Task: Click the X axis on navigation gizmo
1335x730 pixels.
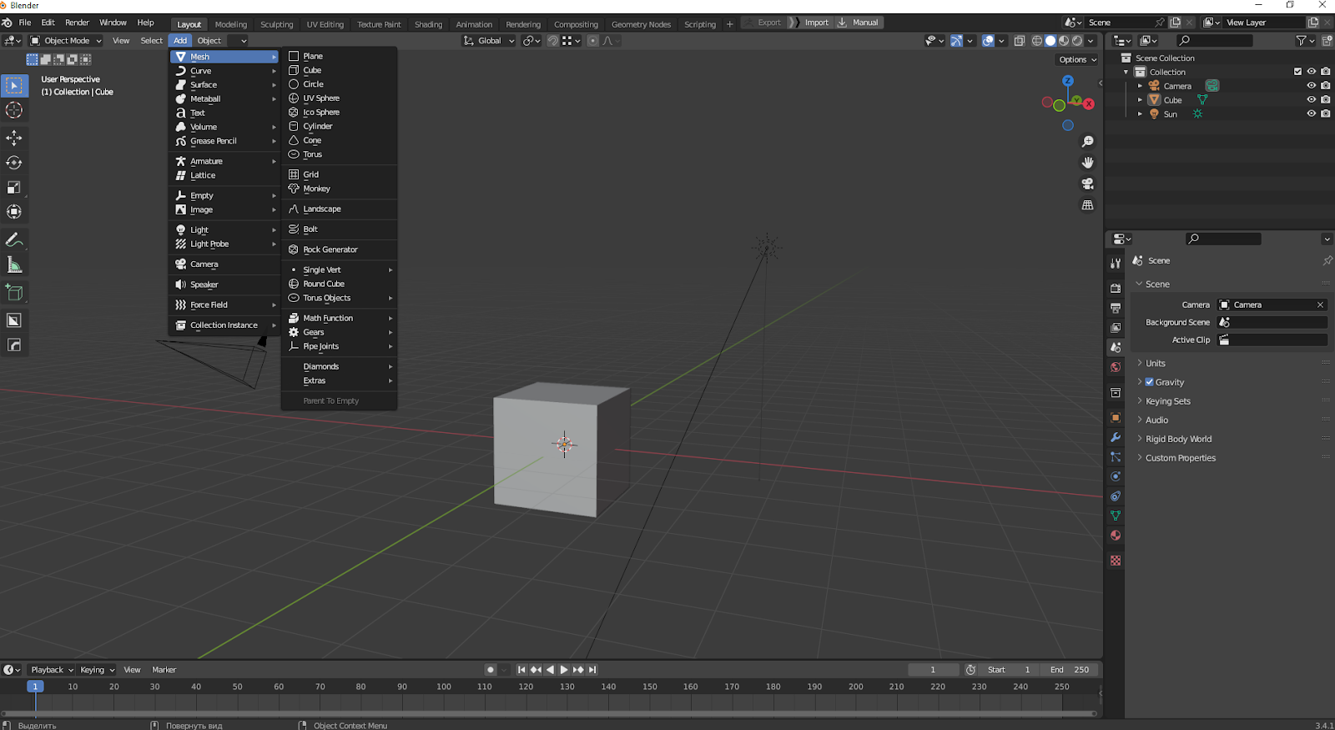Action: click(1089, 103)
